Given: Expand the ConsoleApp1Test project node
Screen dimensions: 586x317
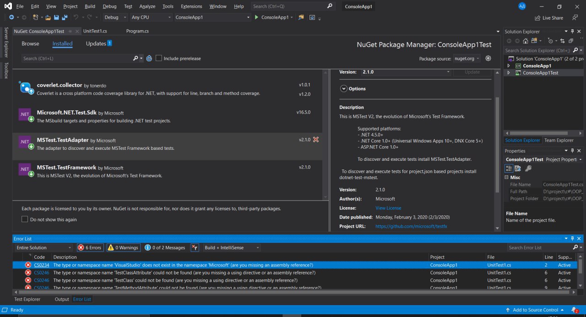Looking at the screenshot, I should pyautogui.click(x=508, y=73).
